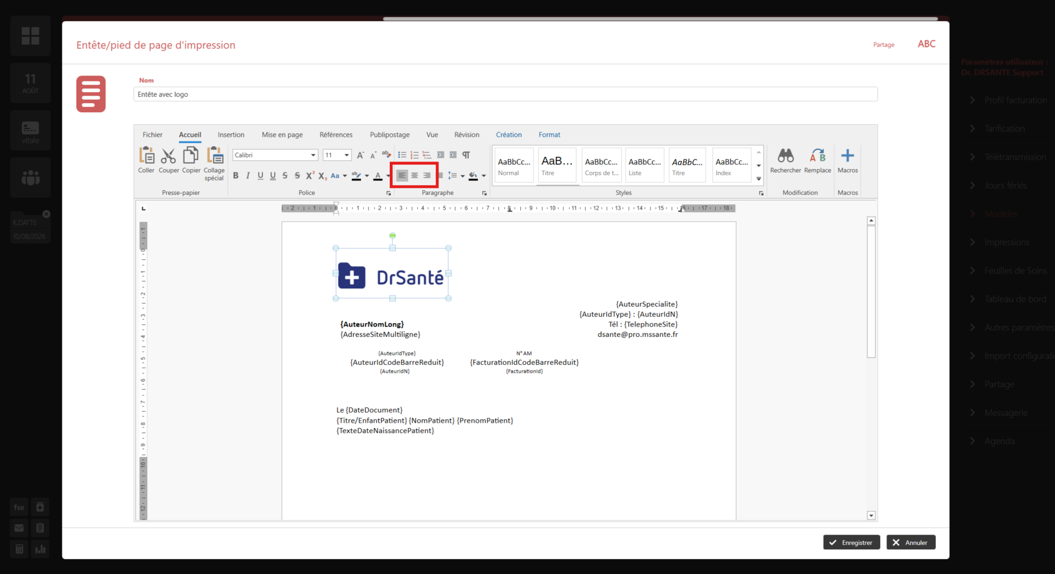Toggle bold formatting

236,176
